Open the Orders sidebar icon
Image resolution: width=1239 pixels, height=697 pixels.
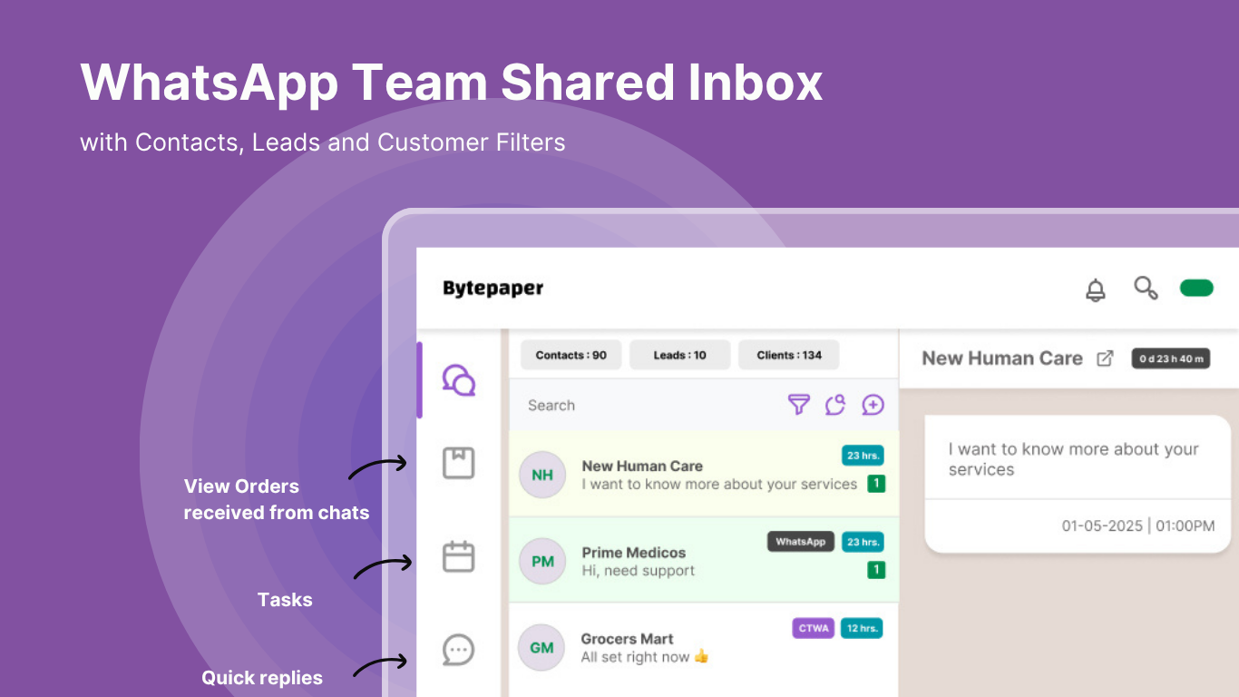click(x=459, y=463)
